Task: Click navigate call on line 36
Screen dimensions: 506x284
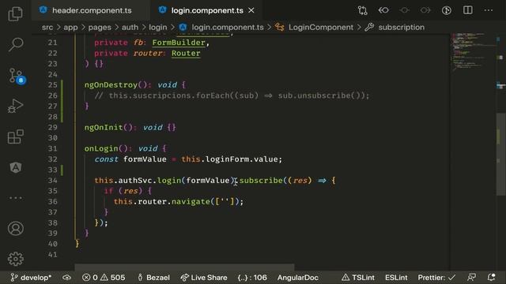Action: [x=191, y=202]
